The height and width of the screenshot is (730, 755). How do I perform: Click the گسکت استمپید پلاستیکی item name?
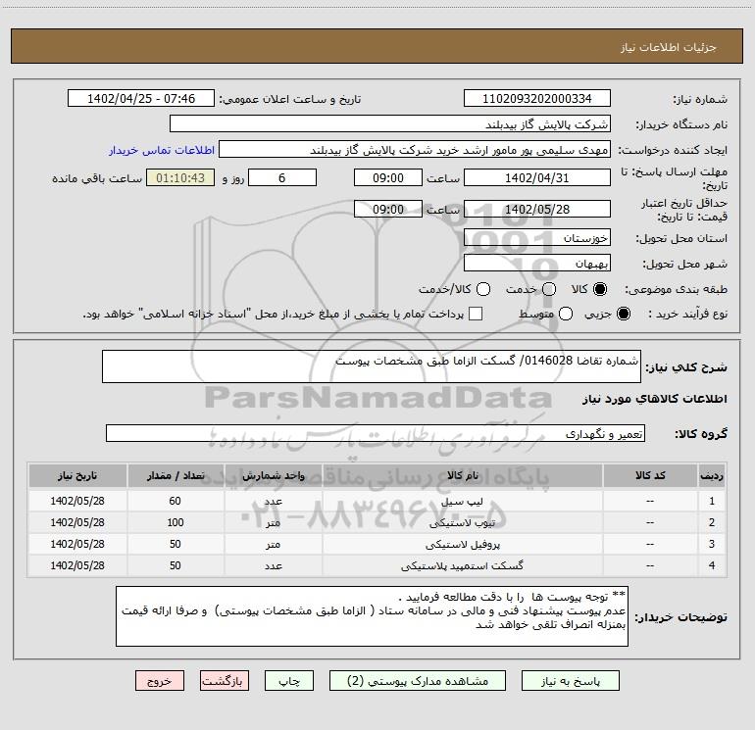coord(462,566)
